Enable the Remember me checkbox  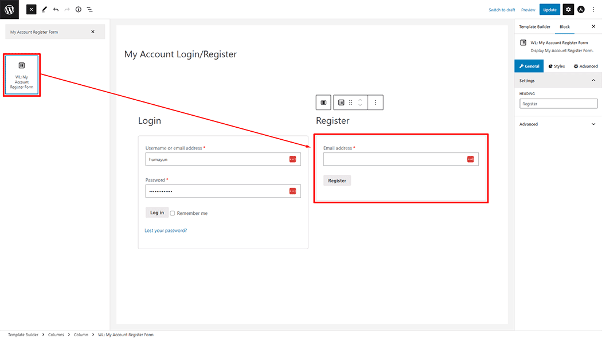172,213
